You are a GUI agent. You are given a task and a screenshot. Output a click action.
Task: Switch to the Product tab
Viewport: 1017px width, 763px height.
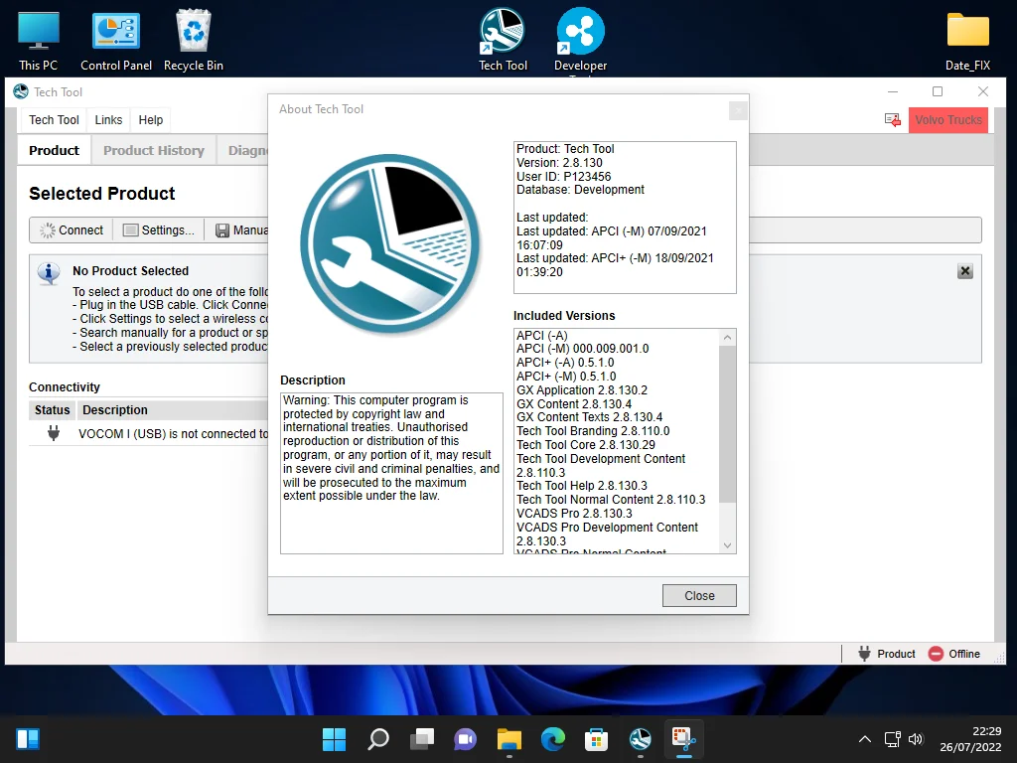pos(54,151)
